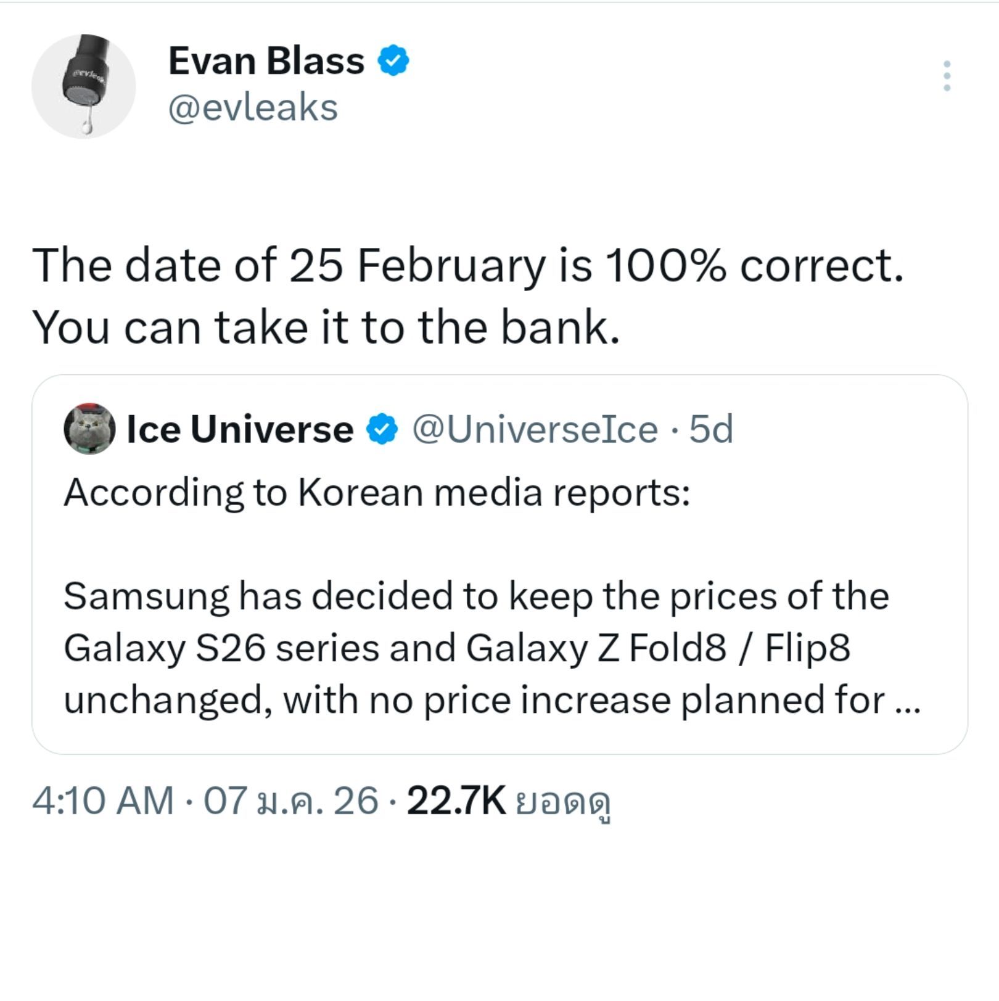The width and height of the screenshot is (999, 1001).
Task: Click the '25 February is 100% correct' text
Action: click(x=467, y=266)
